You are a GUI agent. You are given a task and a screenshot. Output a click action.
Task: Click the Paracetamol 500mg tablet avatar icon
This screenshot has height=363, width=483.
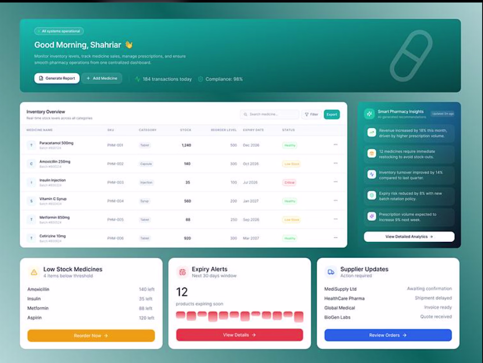(31, 145)
